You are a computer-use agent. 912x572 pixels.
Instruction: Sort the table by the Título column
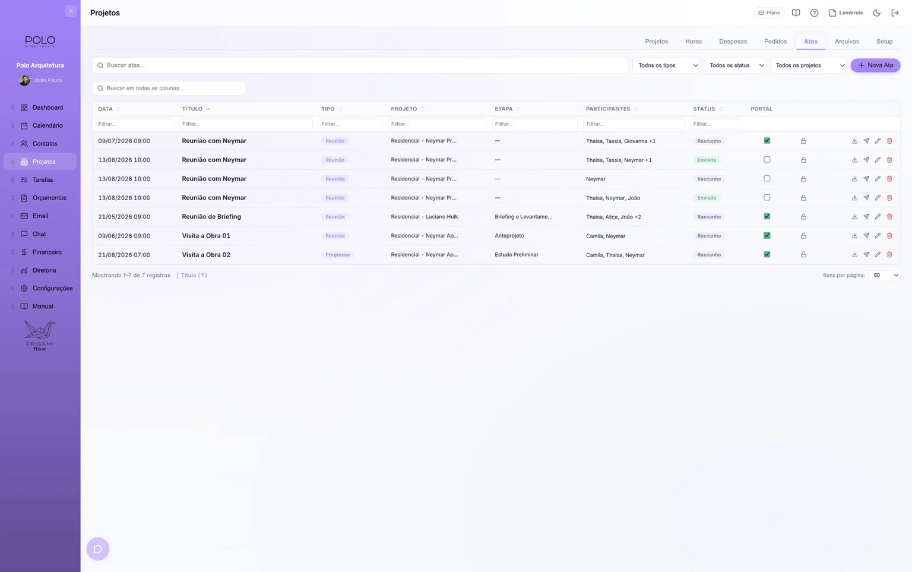tap(196, 109)
